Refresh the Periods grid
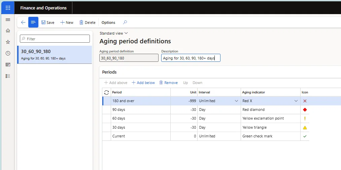This screenshot has height=170, width=341. pyautogui.click(x=106, y=92)
